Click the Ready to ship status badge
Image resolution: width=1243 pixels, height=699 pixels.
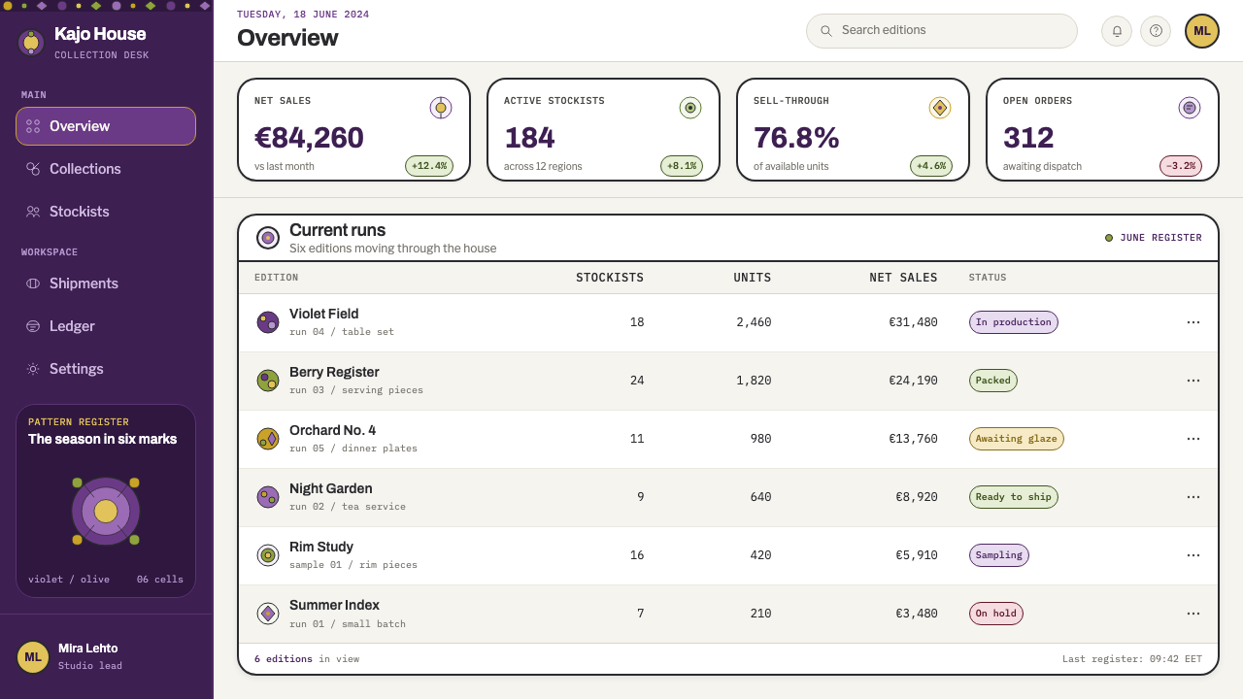click(1014, 497)
